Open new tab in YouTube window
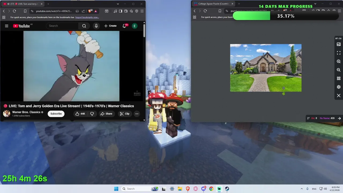Viewport: 343px width, 193px height. pyautogui.click(x=48, y=4)
